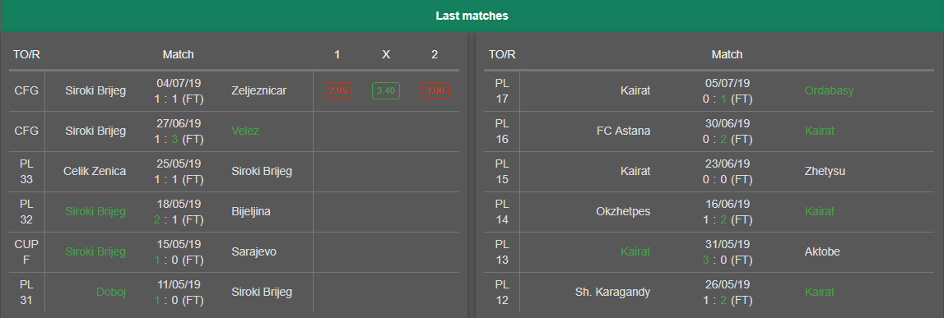This screenshot has width=944, height=318.
Task: Click Sh. Karagandy team link
Action: tap(613, 293)
